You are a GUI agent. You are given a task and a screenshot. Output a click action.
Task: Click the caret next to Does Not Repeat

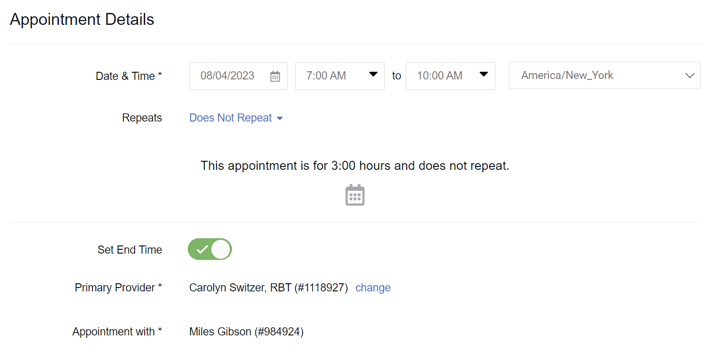coord(280,119)
